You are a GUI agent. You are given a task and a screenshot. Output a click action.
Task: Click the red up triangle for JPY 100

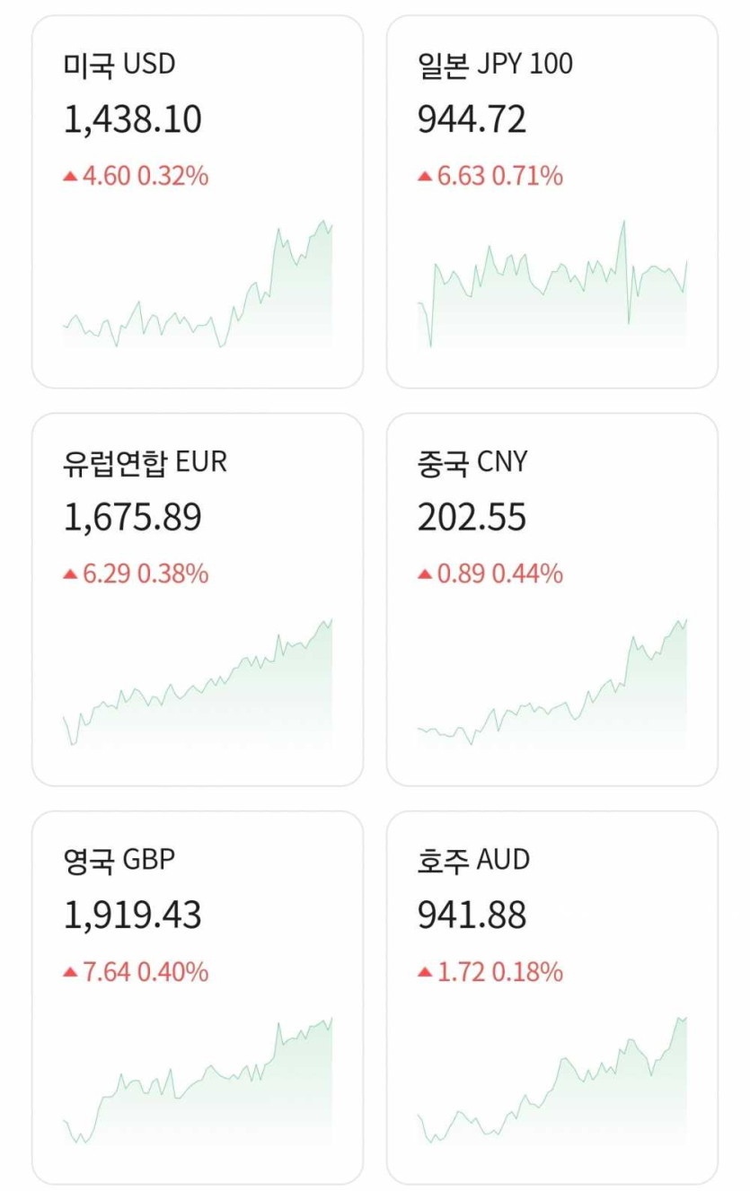[425, 177]
